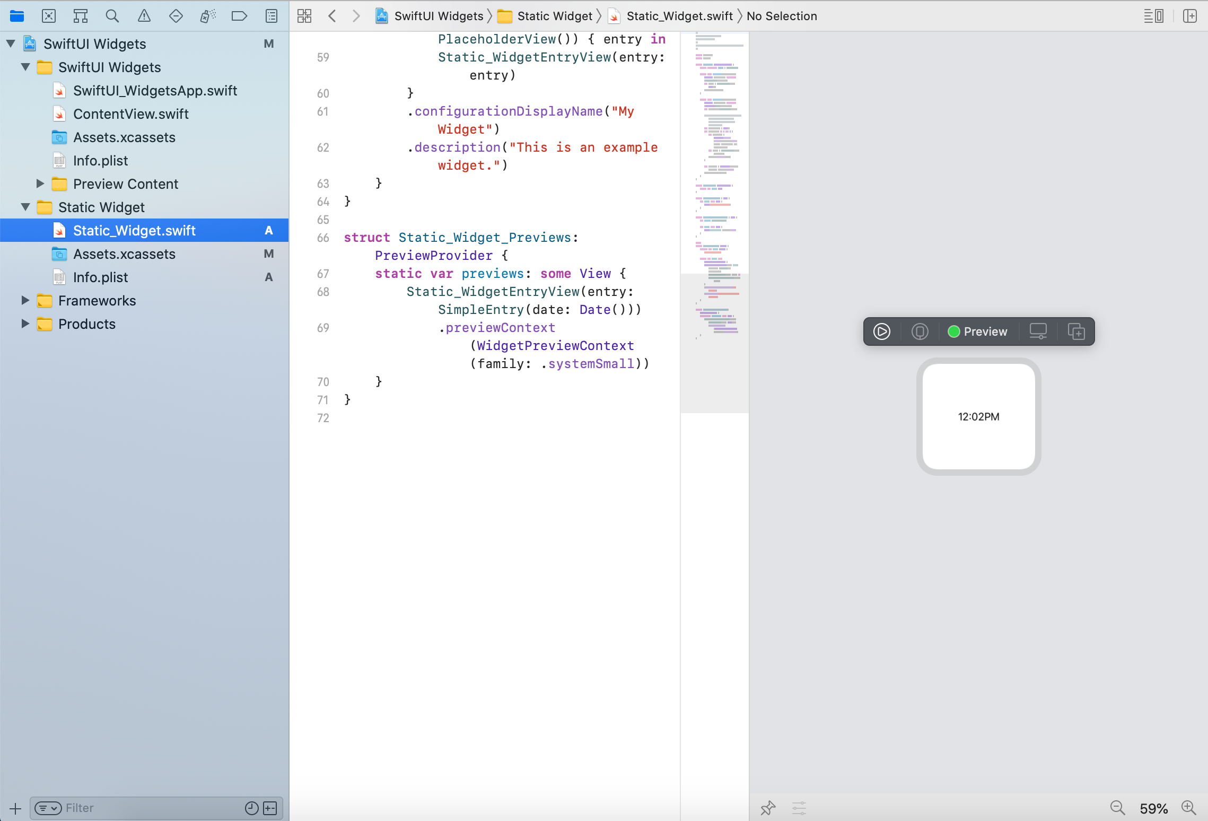Collapse the Static Widget group
This screenshot has width=1208, height=821.
[24, 207]
